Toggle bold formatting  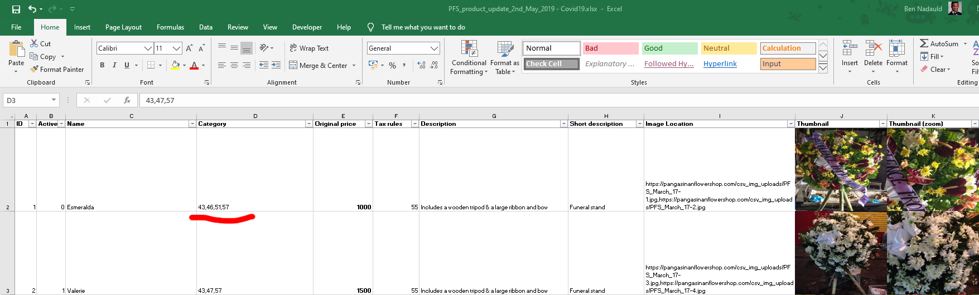[102, 65]
